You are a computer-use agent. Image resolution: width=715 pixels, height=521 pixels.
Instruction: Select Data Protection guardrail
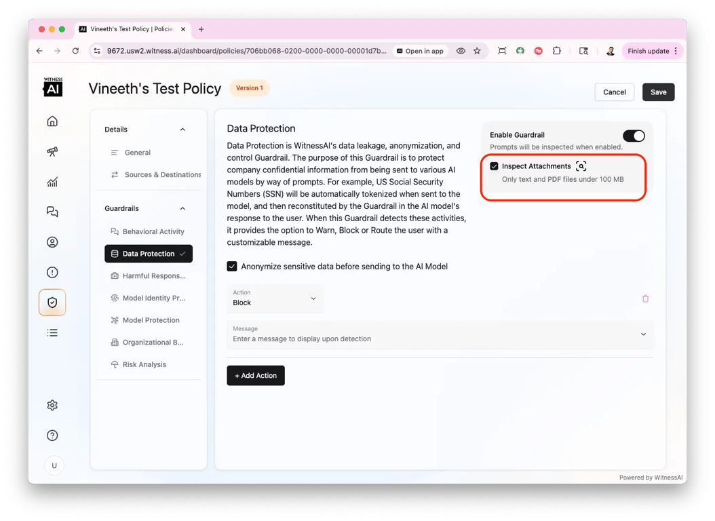click(x=149, y=254)
